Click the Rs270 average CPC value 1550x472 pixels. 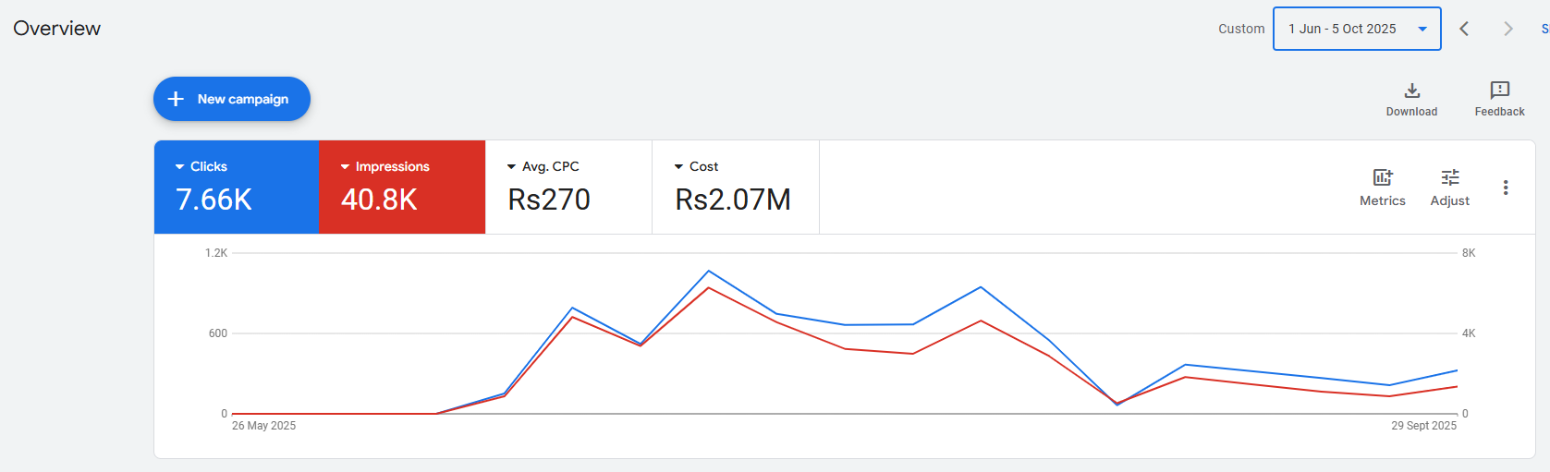coord(549,200)
